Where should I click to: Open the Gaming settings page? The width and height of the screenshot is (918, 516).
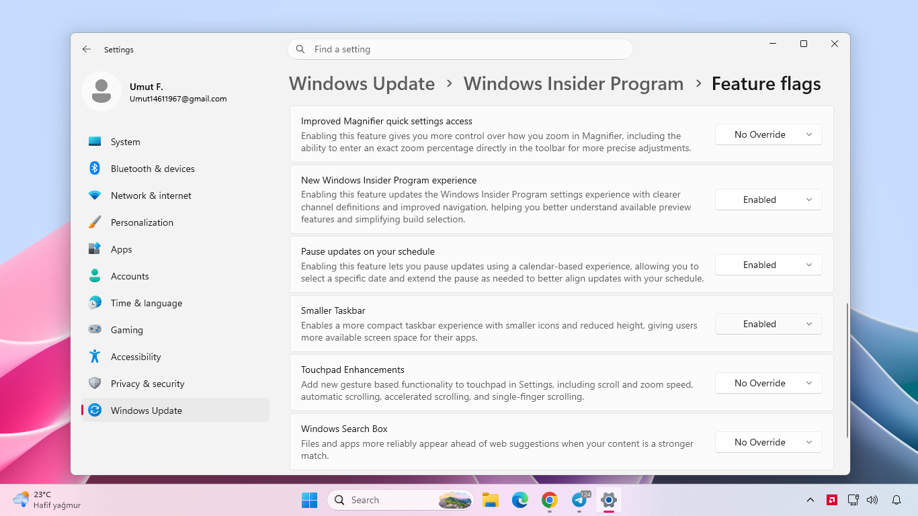(175, 330)
